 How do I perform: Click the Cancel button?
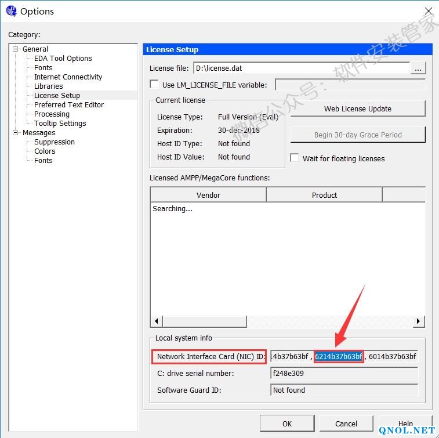[346, 423]
